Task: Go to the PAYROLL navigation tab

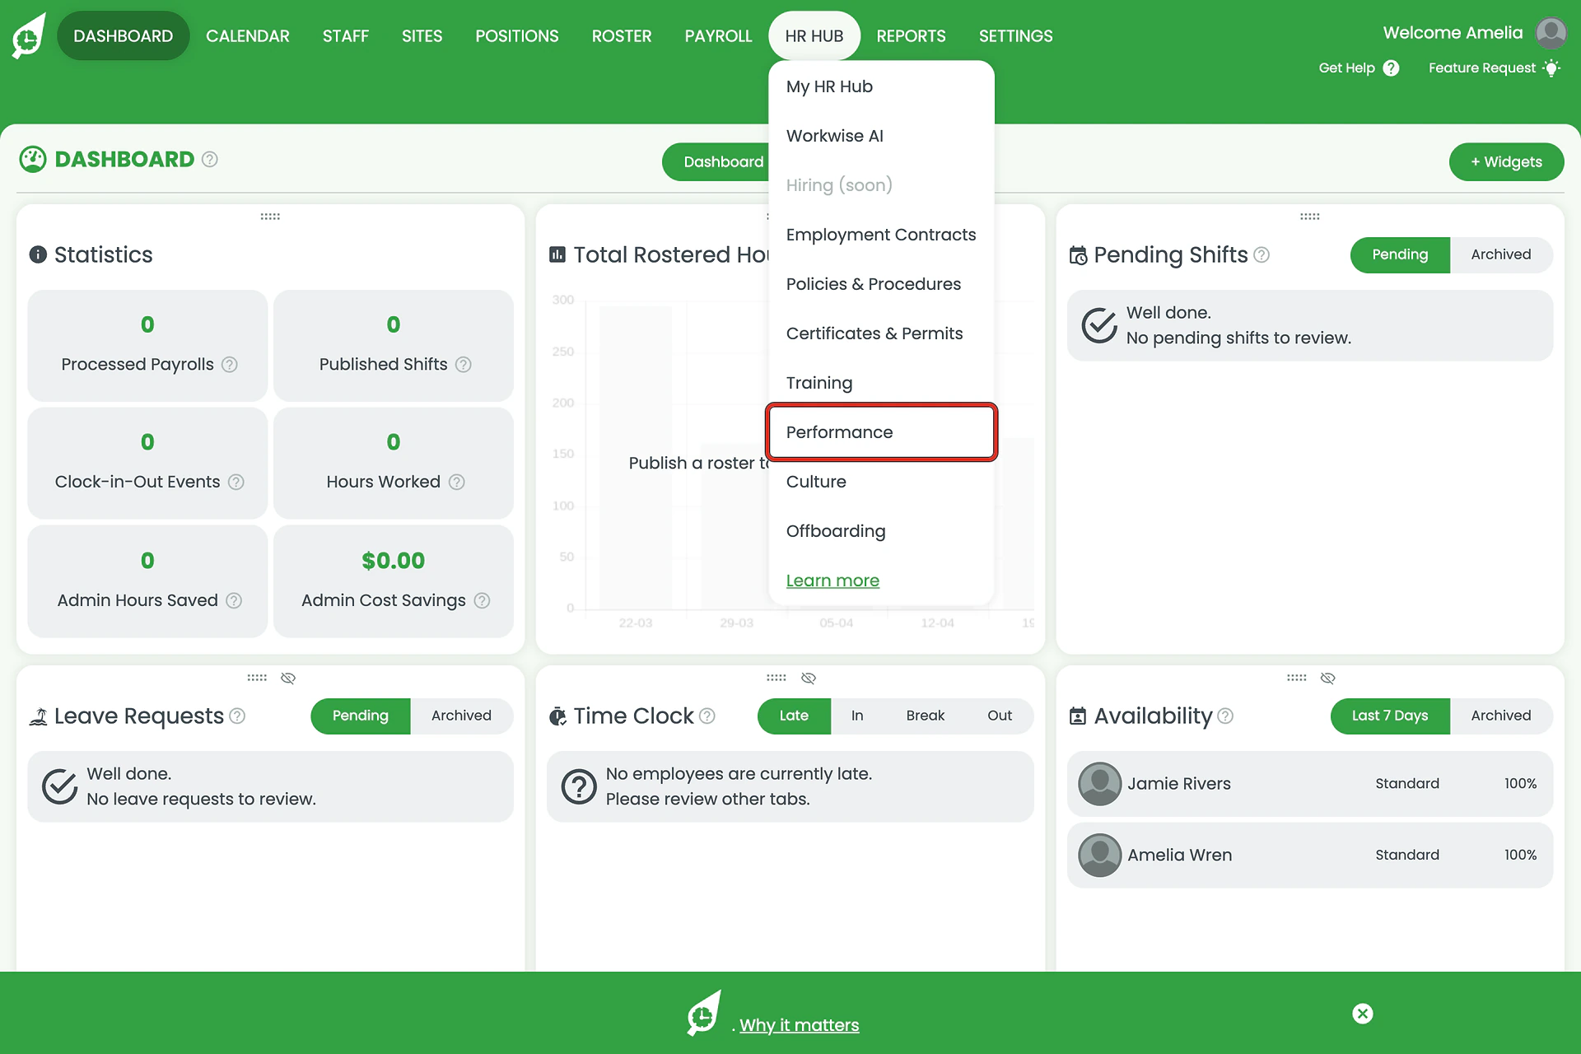Action: click(x=718, y=36)
